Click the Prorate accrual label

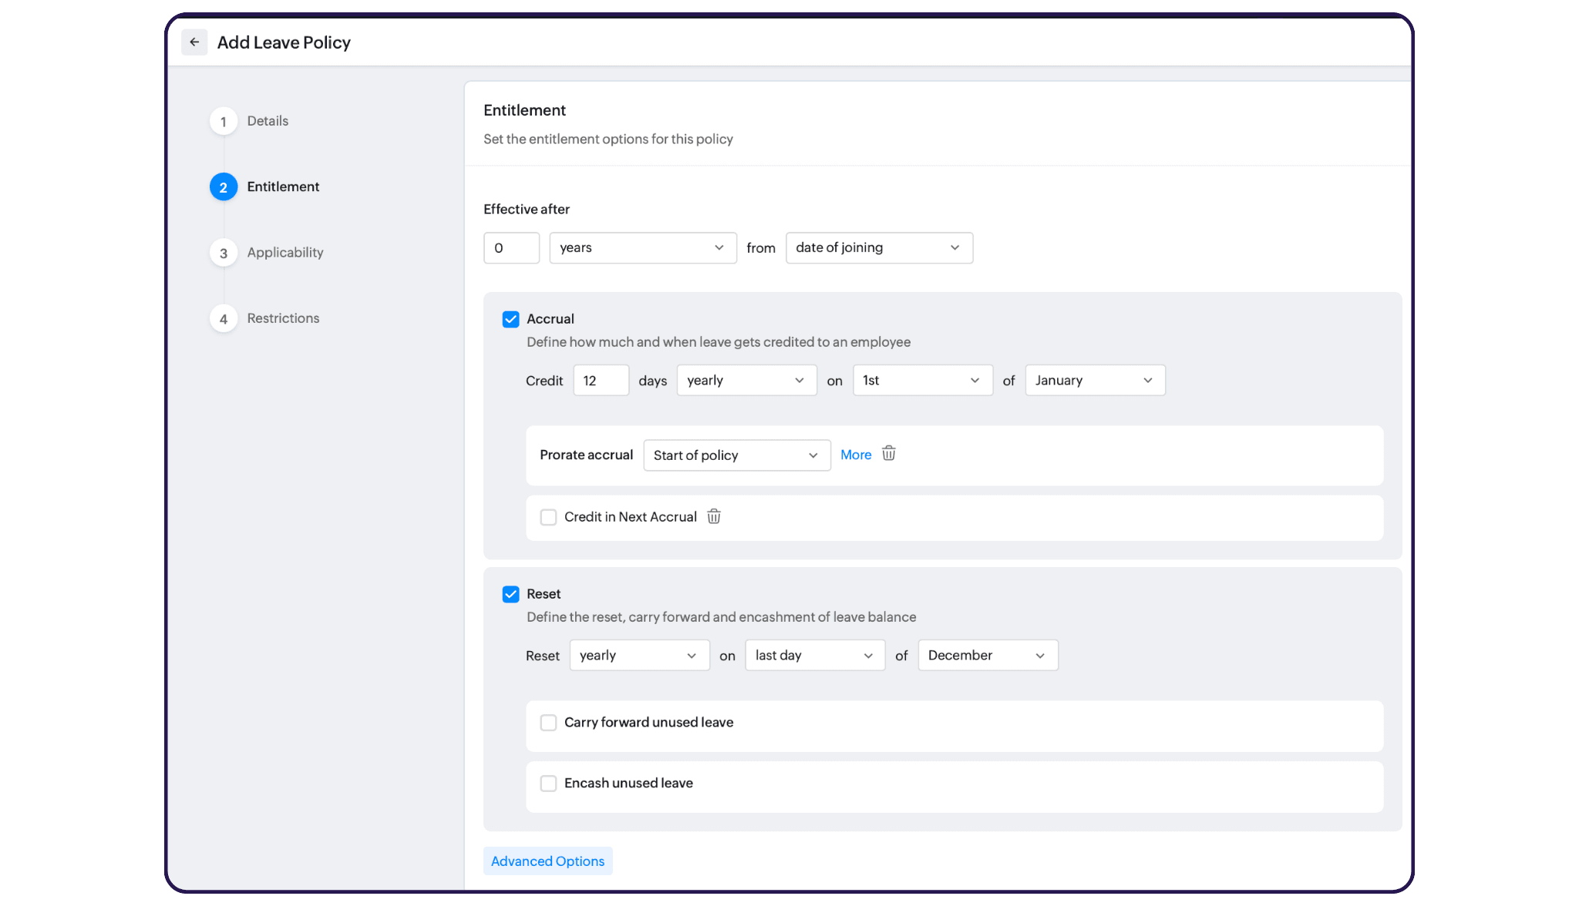click(586, 455)
